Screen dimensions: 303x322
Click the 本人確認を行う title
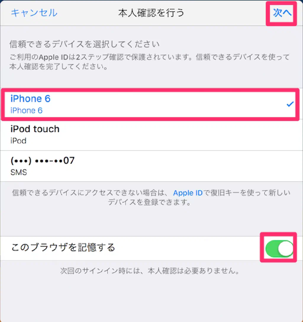151,13
